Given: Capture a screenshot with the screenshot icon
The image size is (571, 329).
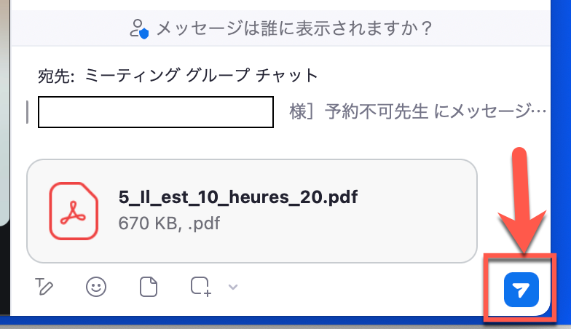Looking at the screenshot, I should 201,287.
